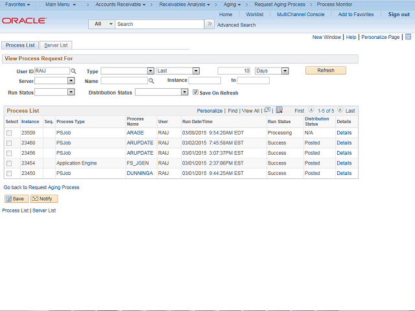Go to previous rows using left arrow
The image size is (415, 311).
point(311,111)
